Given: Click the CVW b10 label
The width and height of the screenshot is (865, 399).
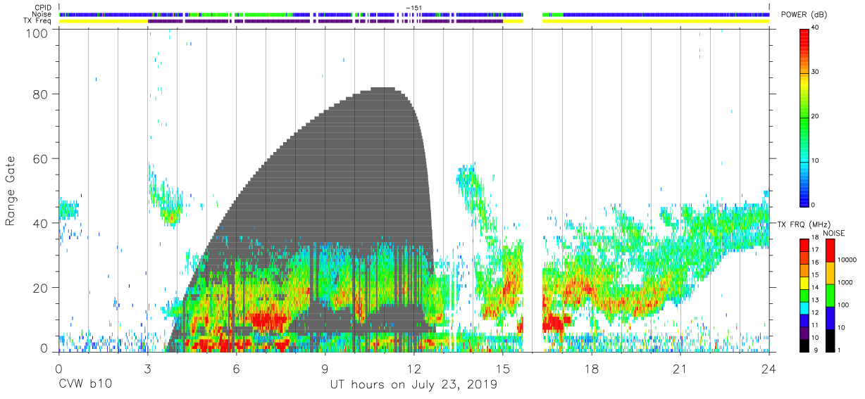Looking at the screenshot, I should click(x=85, y=385).
